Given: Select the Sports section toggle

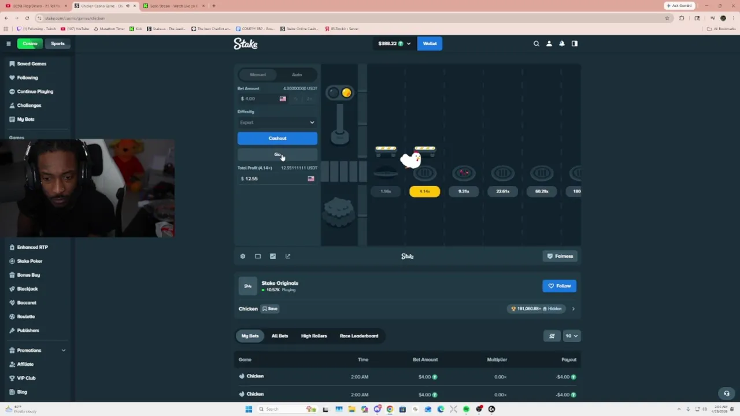Looking at the screenshot, I should tap(58, 43).
